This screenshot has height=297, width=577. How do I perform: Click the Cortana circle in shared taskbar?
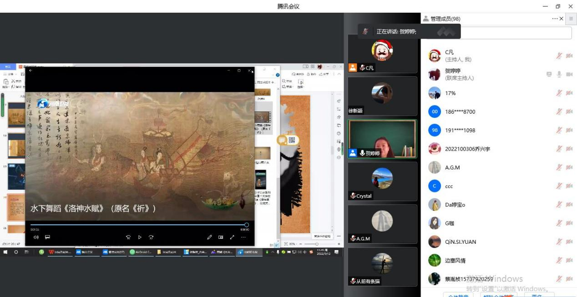click(x=16, y=252)
